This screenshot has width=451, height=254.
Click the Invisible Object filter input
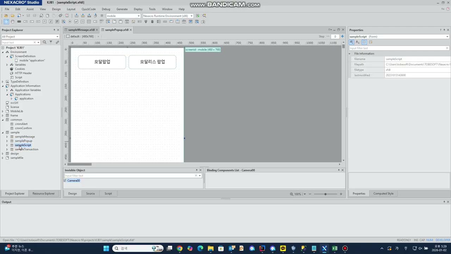pyautogui.click(x=130, y=176)
